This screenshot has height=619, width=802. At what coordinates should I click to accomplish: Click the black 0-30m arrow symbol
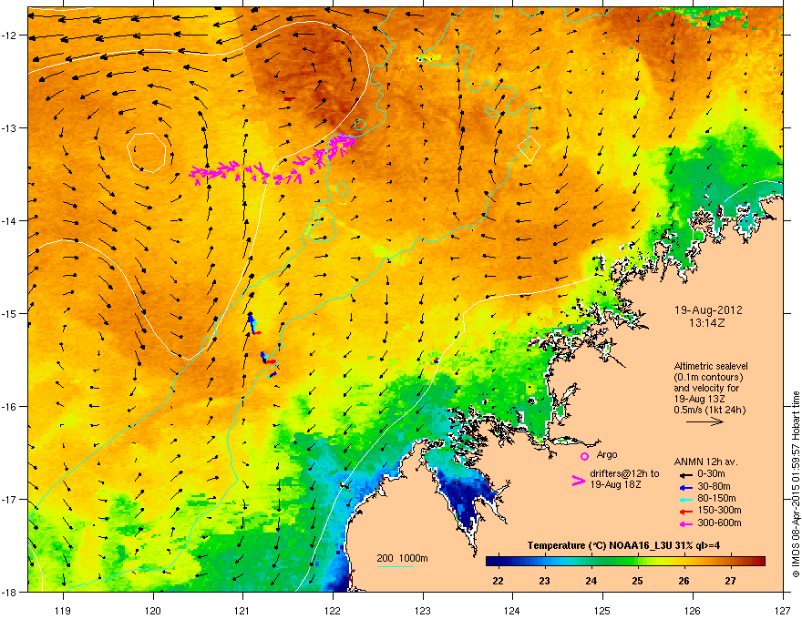tap(686, 474)
